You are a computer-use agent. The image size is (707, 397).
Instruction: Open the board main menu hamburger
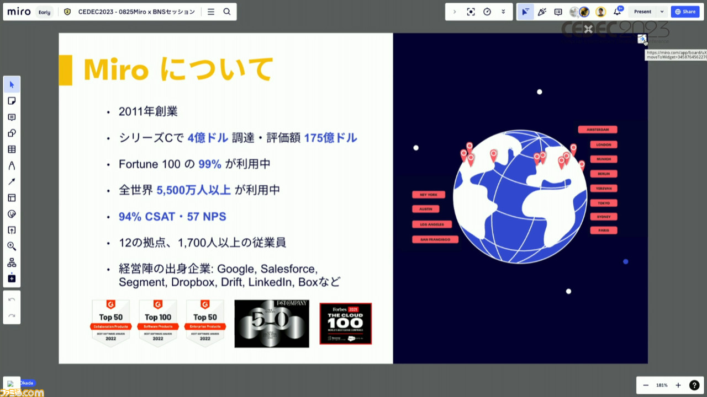click(x=211, y=12)
